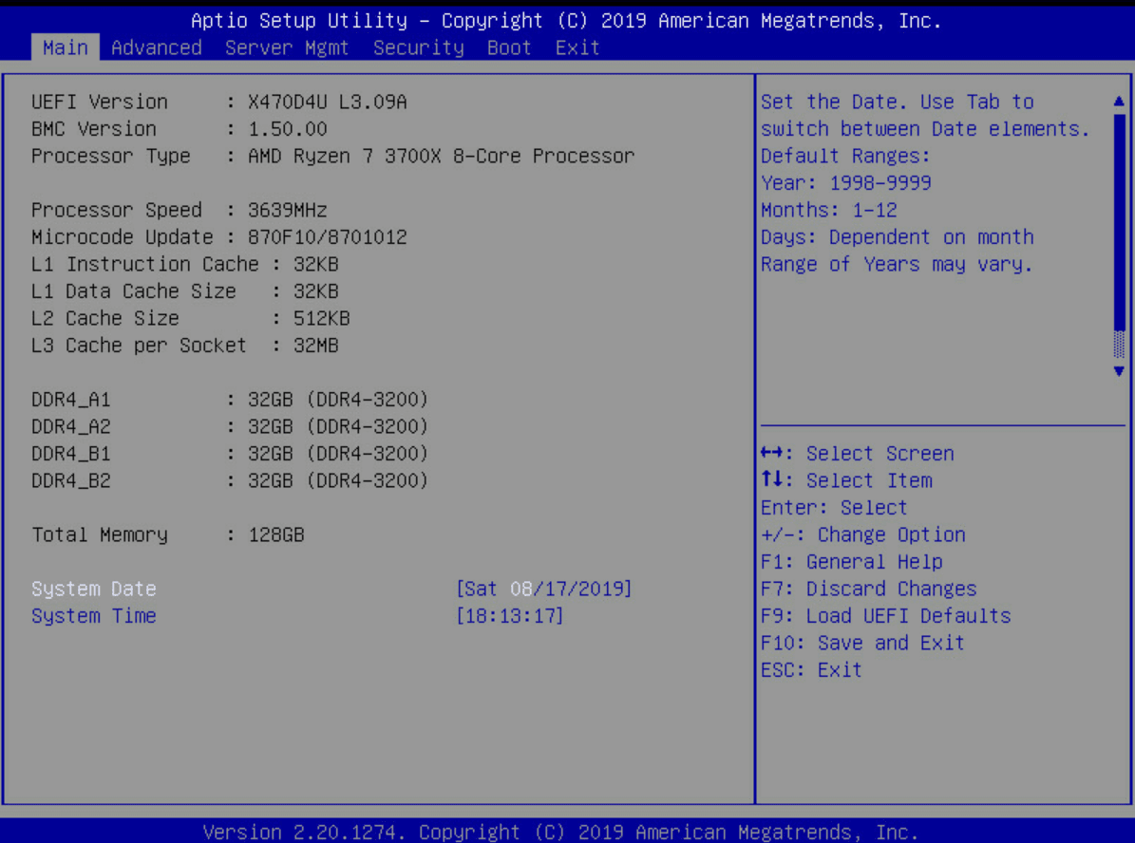
Task: Click the BMC Version value 1.50.00
Action: [x=288, y=129]
